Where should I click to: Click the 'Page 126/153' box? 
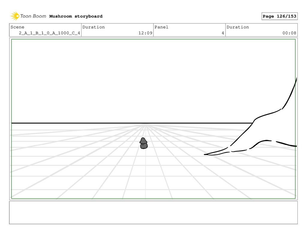pos(279,16)
